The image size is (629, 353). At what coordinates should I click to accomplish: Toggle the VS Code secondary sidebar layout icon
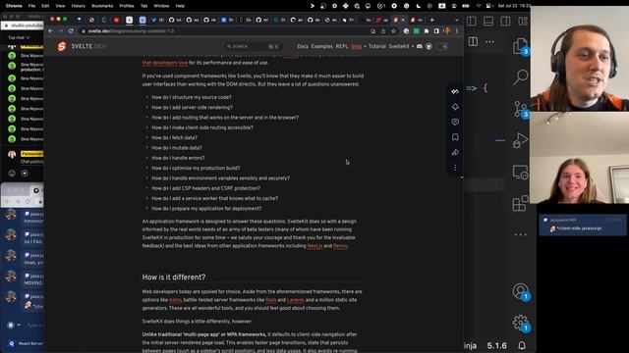[x=505, y=22]
